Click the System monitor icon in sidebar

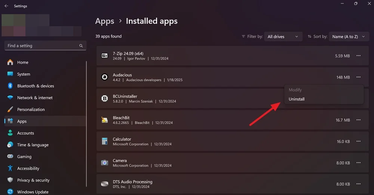tap(10, 74)
